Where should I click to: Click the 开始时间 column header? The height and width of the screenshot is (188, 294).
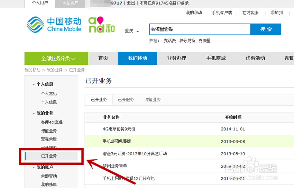[233, 117]
